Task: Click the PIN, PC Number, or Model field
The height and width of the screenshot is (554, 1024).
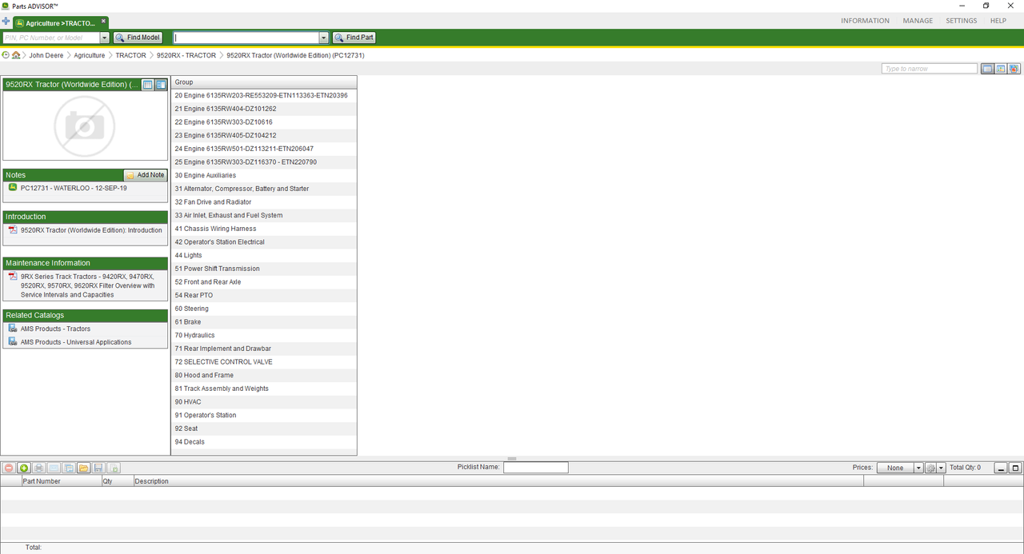Action: [51, 38]
